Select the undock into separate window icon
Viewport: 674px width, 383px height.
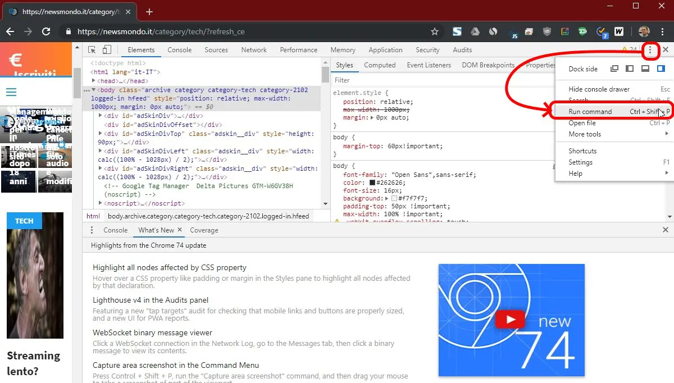614,69
